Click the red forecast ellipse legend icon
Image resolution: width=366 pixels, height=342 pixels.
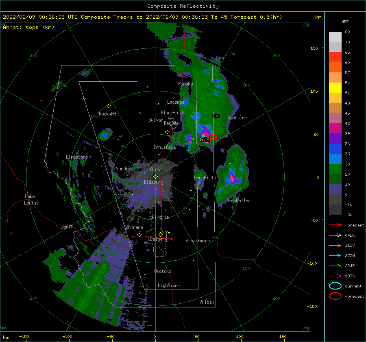pos(335,296)
